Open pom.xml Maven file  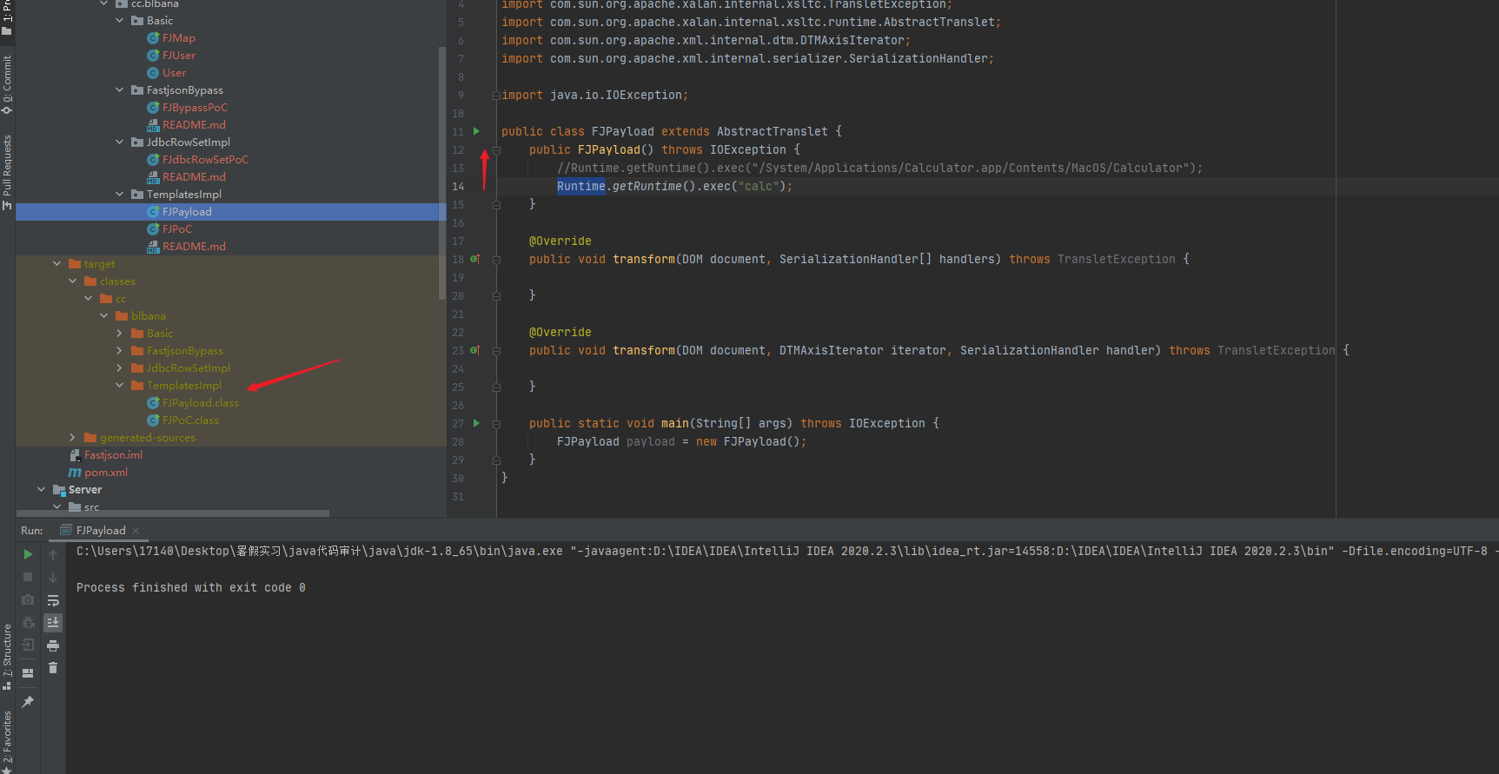tap(106, 473)
